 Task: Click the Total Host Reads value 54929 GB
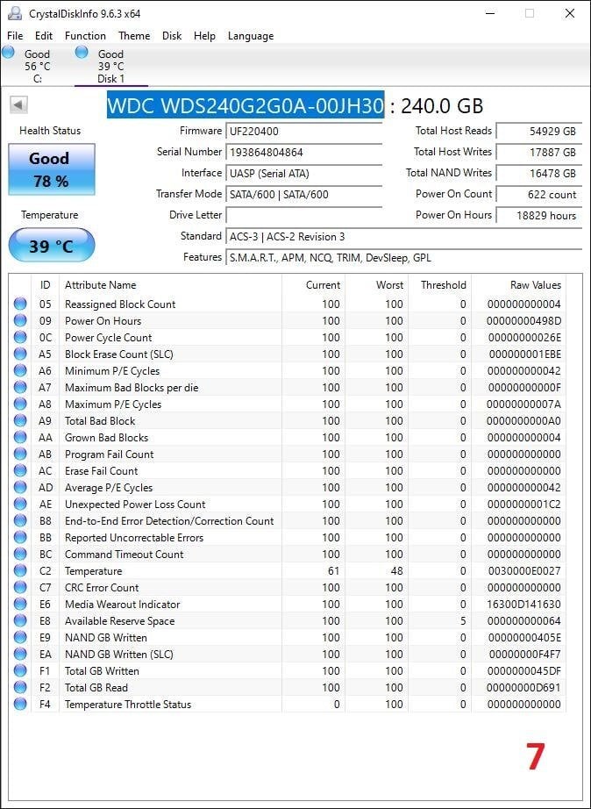coord(539,131)
